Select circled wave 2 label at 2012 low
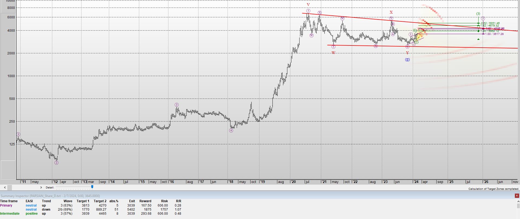 click(x=56, y=163)
